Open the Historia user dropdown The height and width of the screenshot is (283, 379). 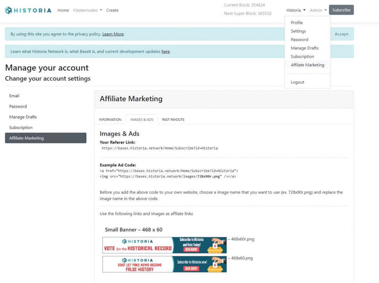[296, 10]
